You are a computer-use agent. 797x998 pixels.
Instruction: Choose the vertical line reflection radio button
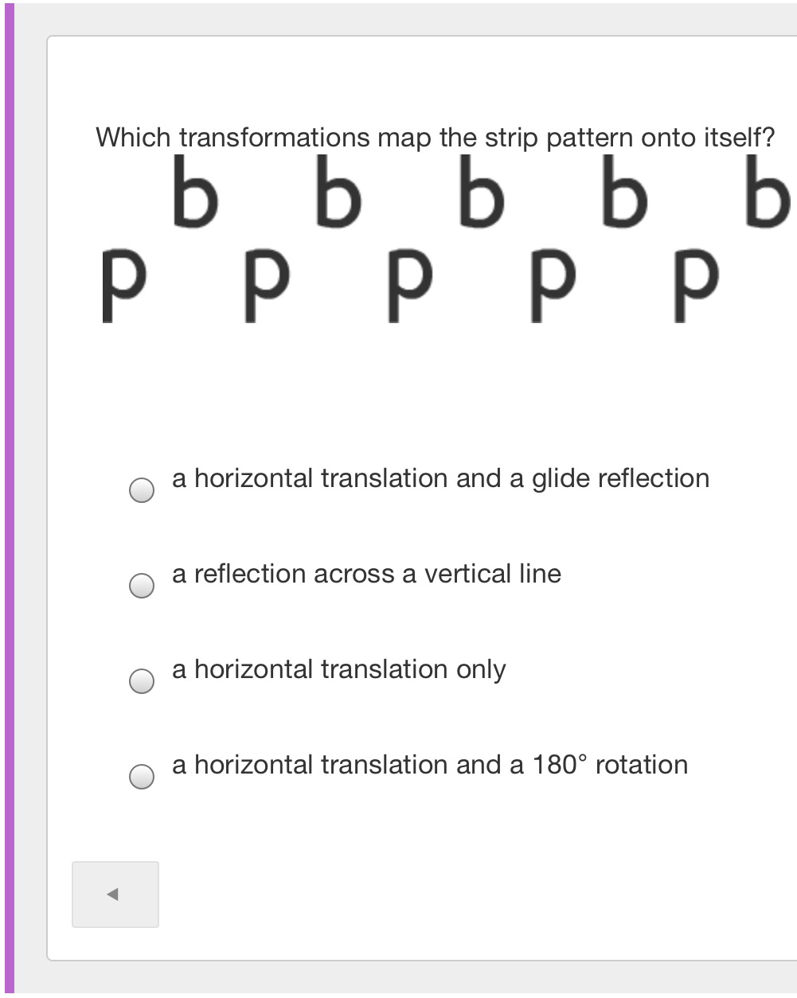[142, 586]
